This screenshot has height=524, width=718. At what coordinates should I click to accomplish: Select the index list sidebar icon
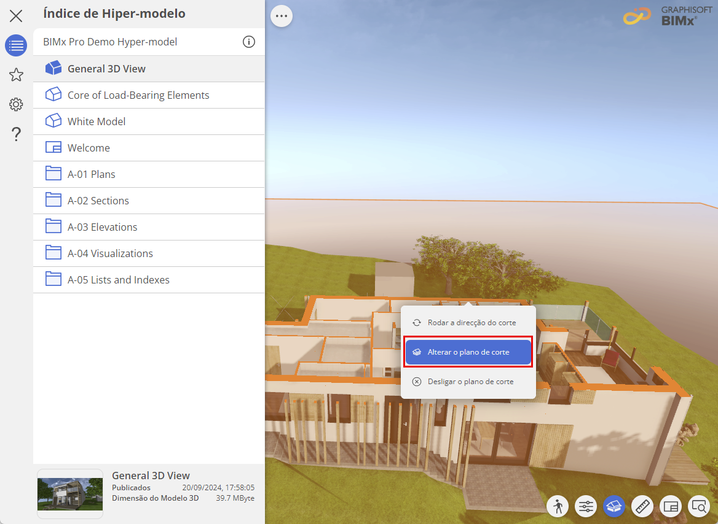pos(16,45)
